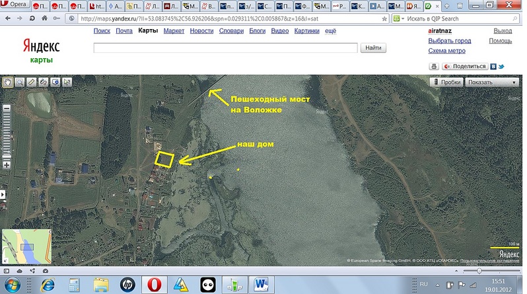This screenshot has width=527, height=294.
Task: Select the info pointer tool on map
Action: [x=67, y=82]
